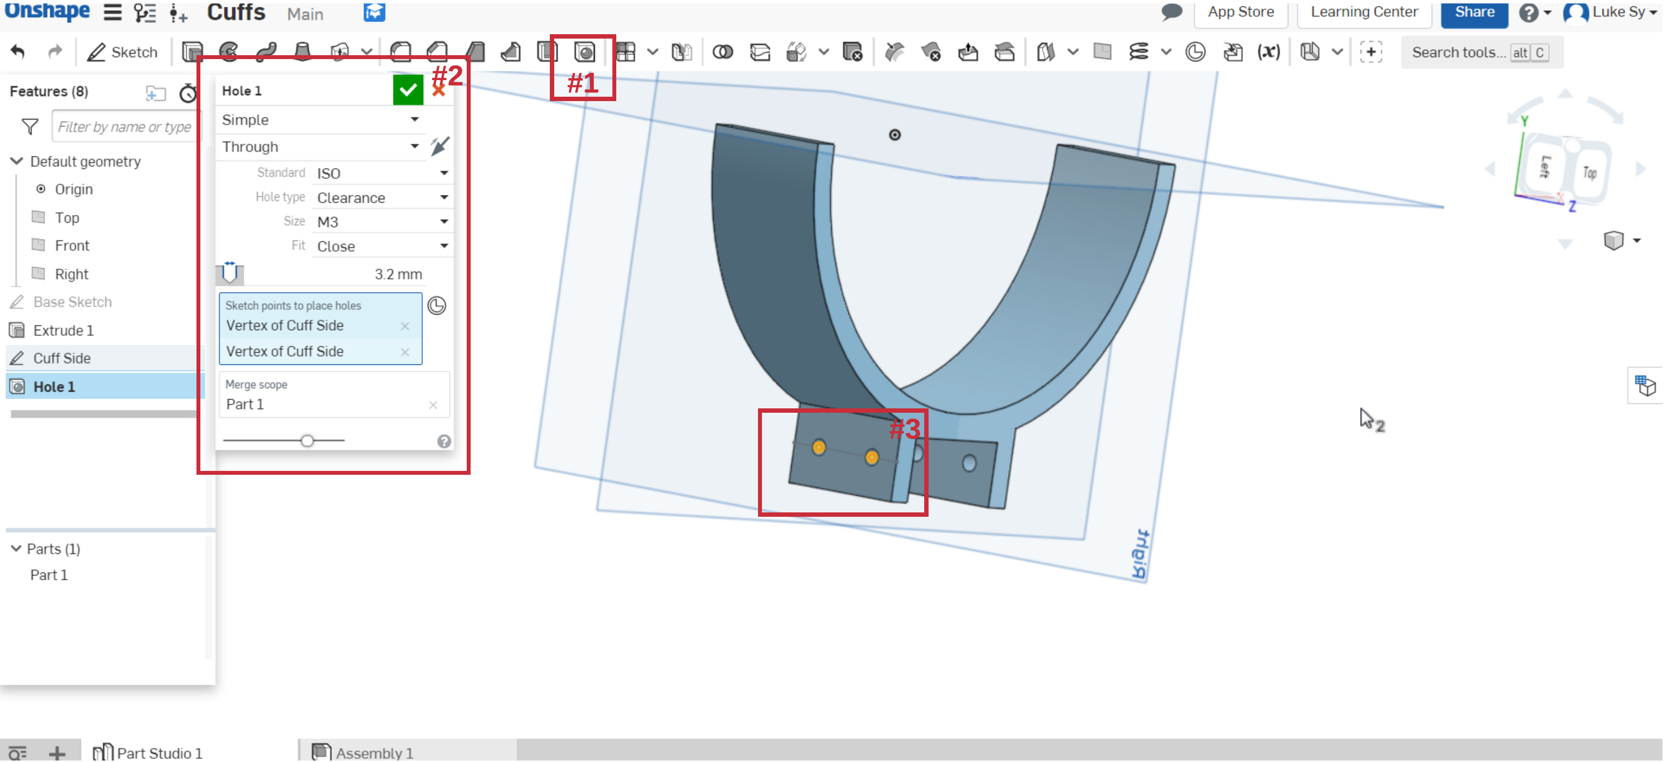Select the Rib tool
1669x762 pixels.
tap(511, 52)
